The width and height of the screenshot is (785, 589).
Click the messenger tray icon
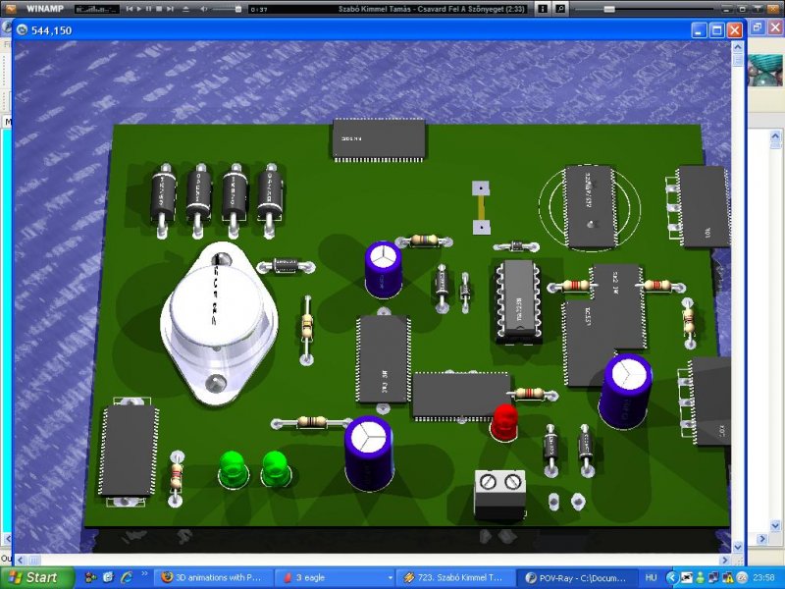(701, 578)
